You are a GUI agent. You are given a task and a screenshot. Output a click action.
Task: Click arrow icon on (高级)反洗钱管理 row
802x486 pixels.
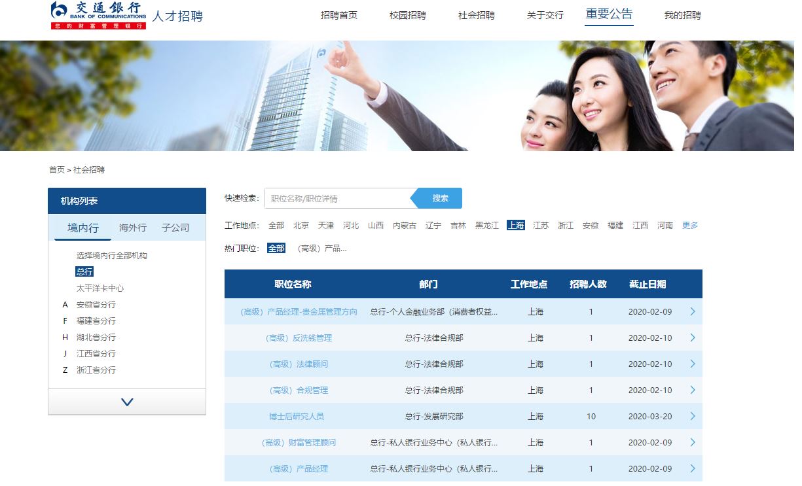[693, 338]
